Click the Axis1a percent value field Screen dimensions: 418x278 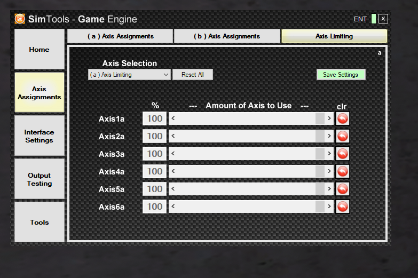pos(155,118)
